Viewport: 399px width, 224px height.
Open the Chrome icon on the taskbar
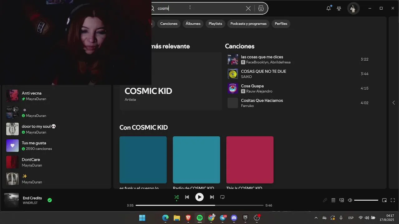211,218
